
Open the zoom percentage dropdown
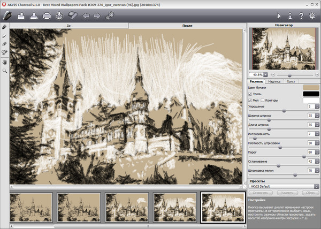266,74
